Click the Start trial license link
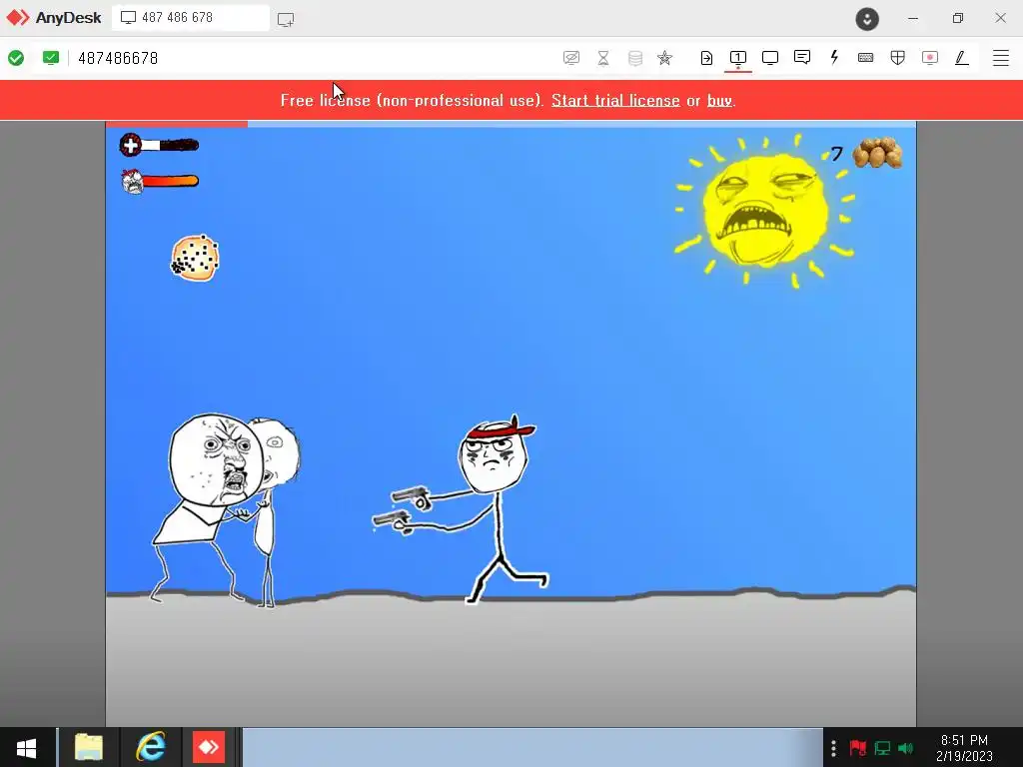 615,101
